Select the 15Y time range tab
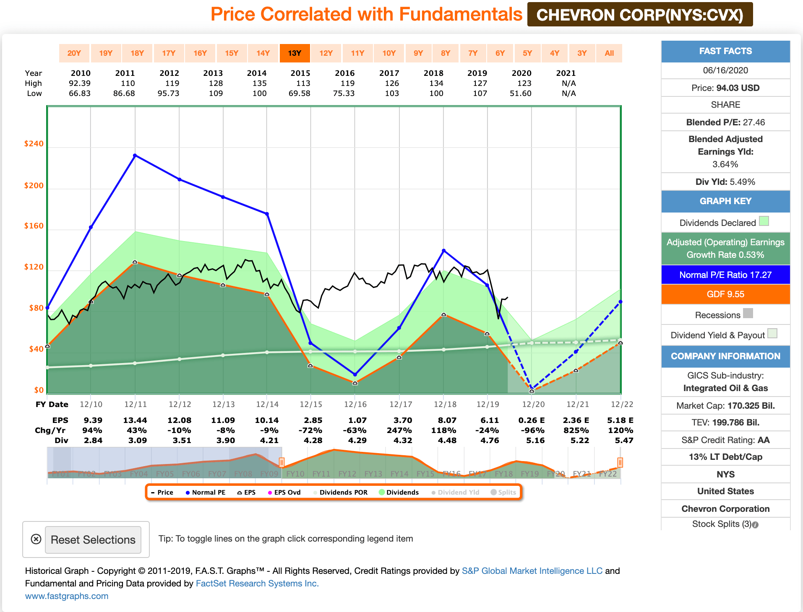The height and width of the screenshot is (612, 803). (232, 53)
